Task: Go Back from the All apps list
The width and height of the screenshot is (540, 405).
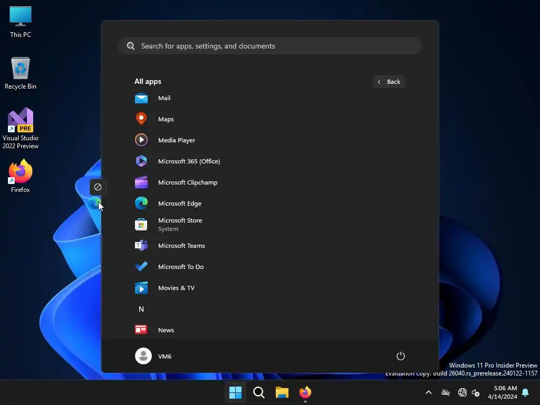Action: [389, 82]
